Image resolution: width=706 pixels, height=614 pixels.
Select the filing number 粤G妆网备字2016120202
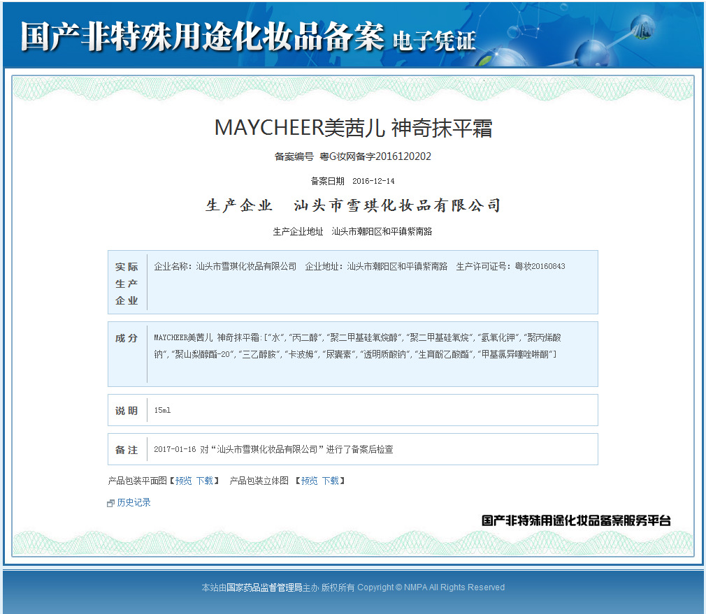(x=375, y=156)
